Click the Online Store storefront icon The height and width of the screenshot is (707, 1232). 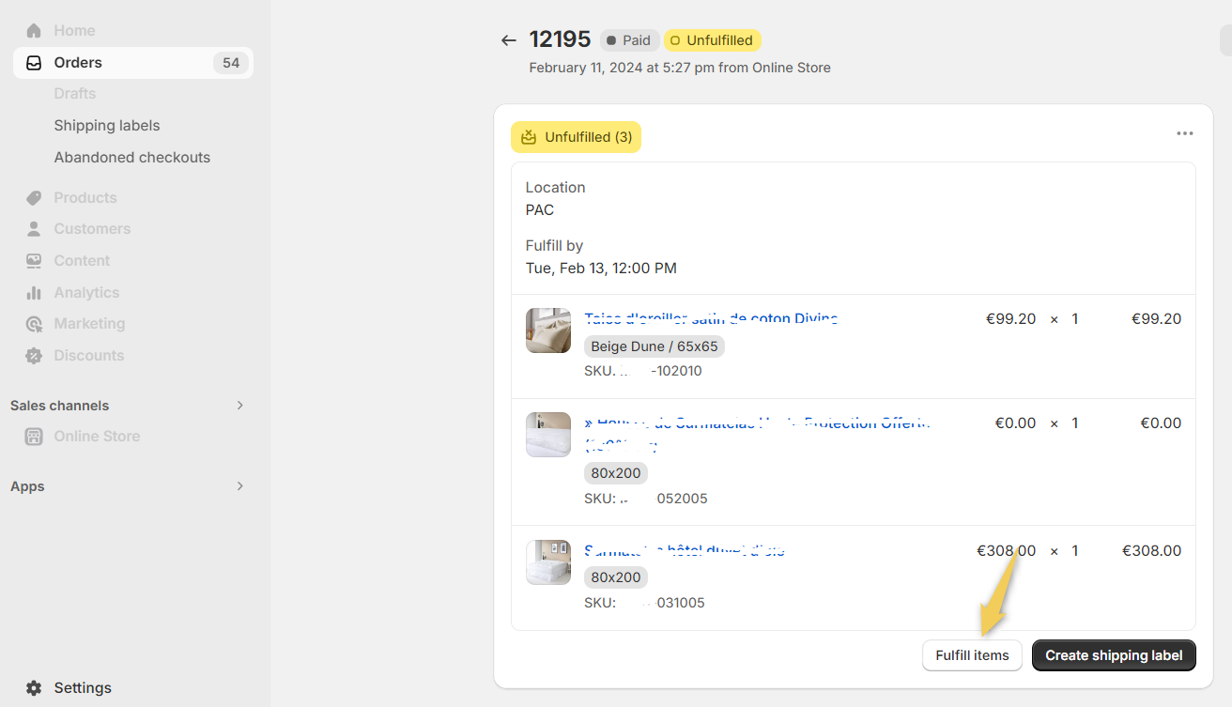34,437
